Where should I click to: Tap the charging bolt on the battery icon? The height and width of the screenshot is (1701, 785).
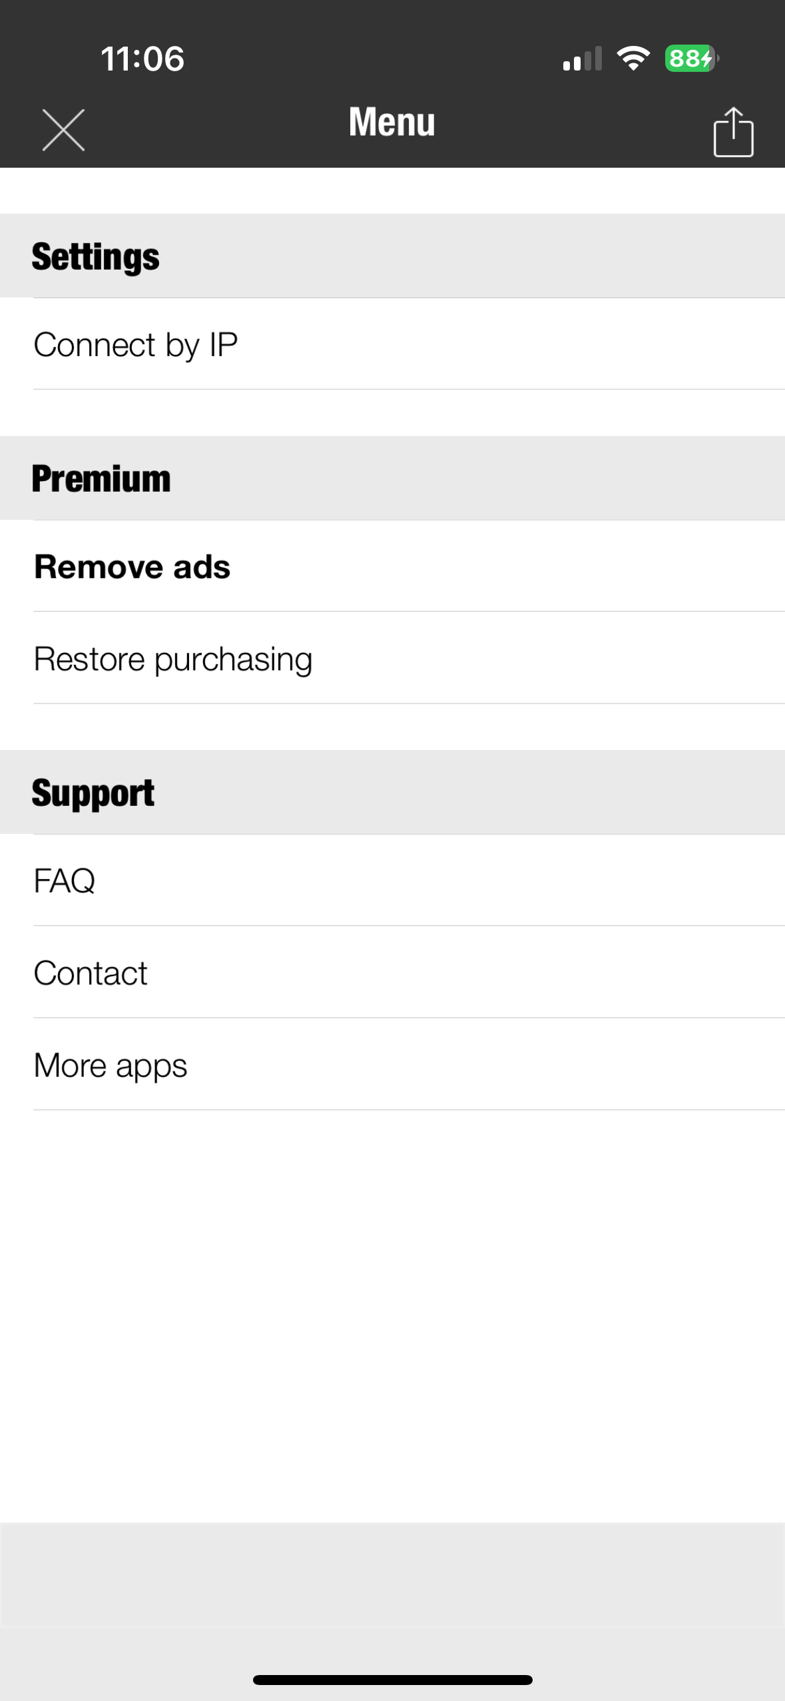pyautogui.click(x=706, y=59)
